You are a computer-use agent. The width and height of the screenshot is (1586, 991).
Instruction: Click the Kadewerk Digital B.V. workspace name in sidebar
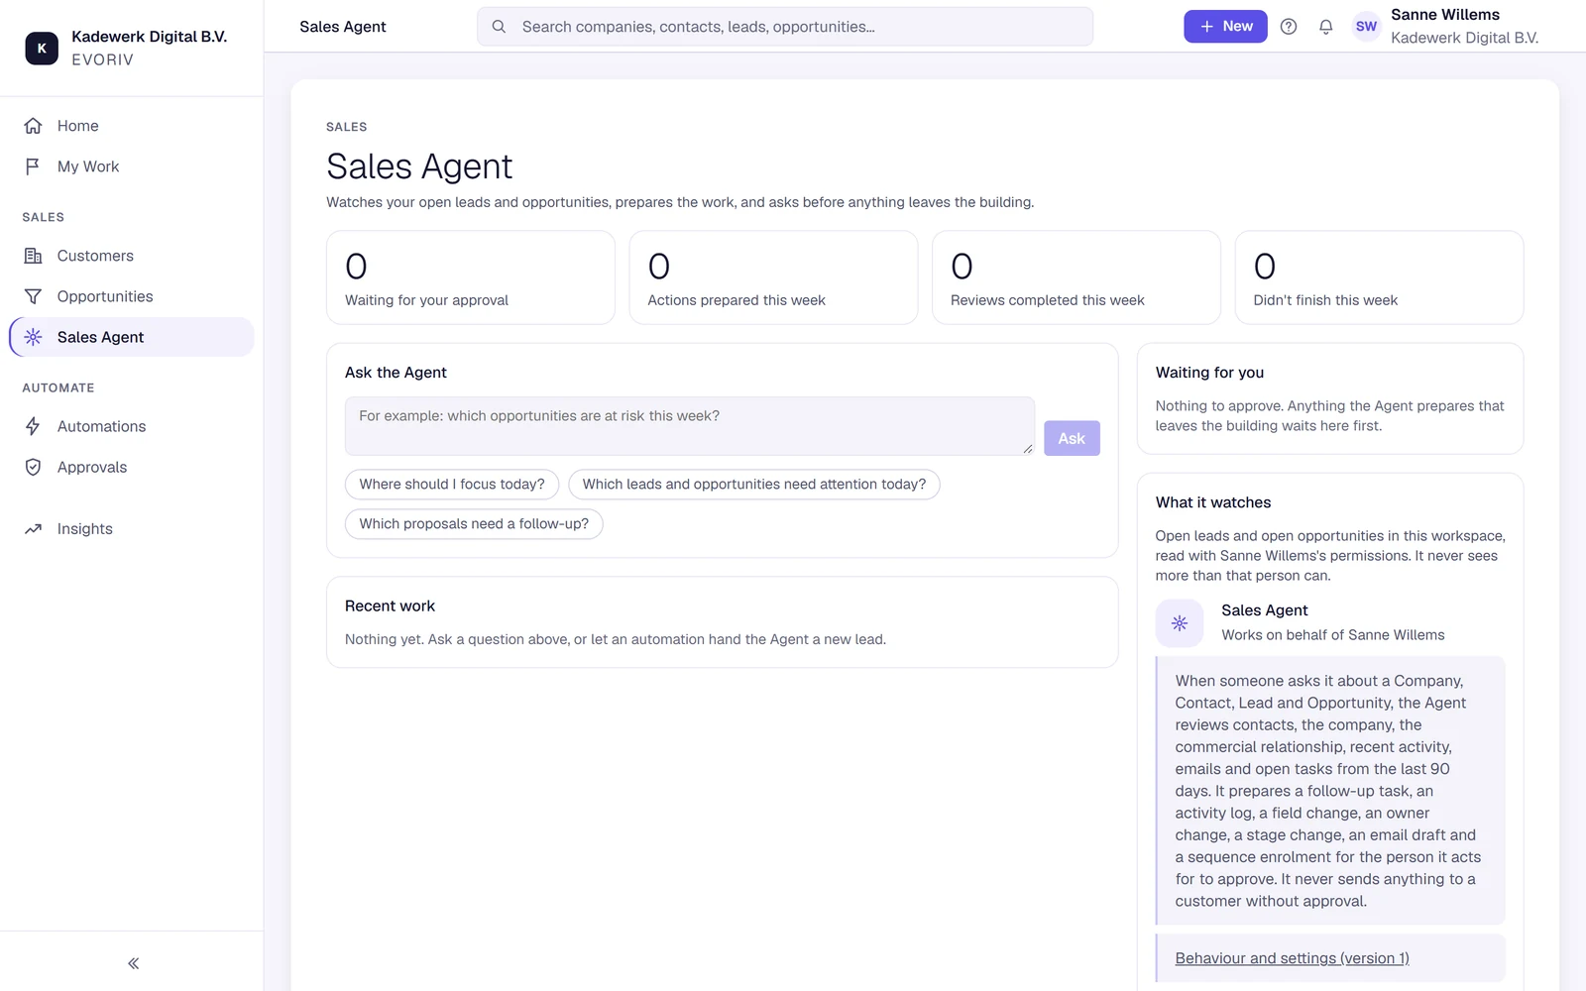pyautogui.click(x=150, y=37)
